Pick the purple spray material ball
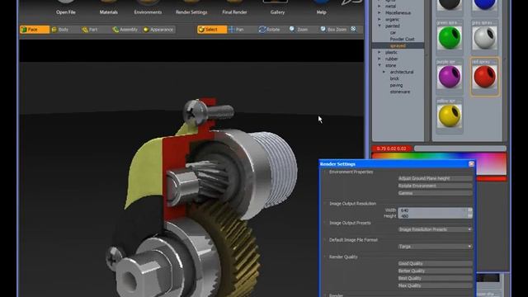 click(x=450, y=77)
